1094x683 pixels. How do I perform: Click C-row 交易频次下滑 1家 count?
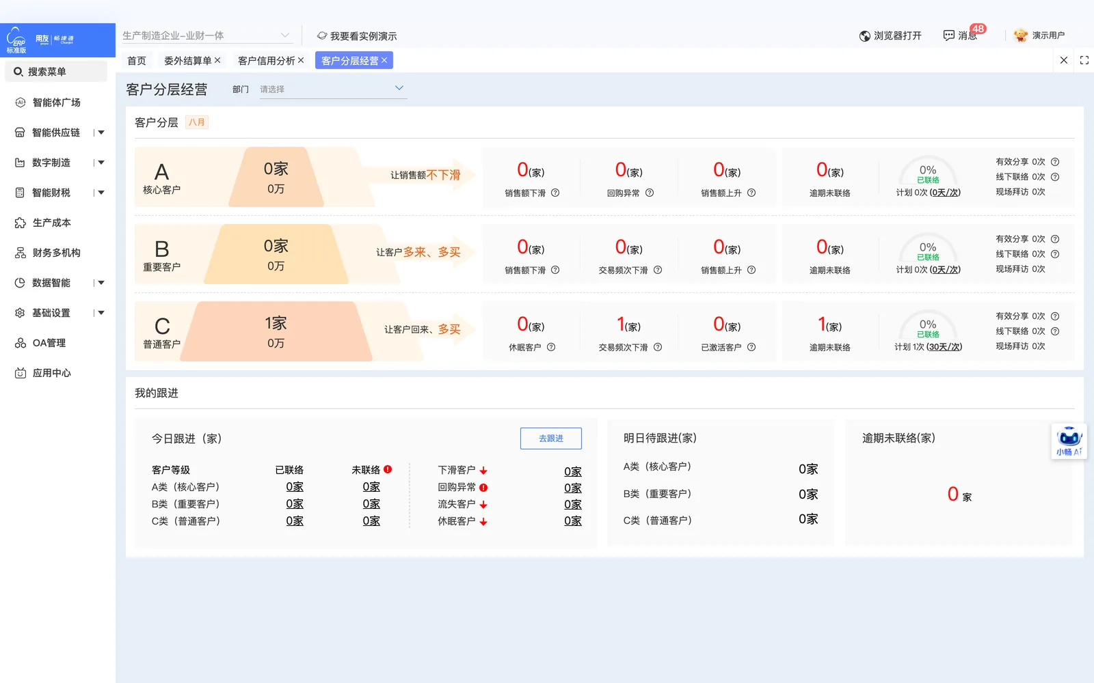(x=628, y=324)
